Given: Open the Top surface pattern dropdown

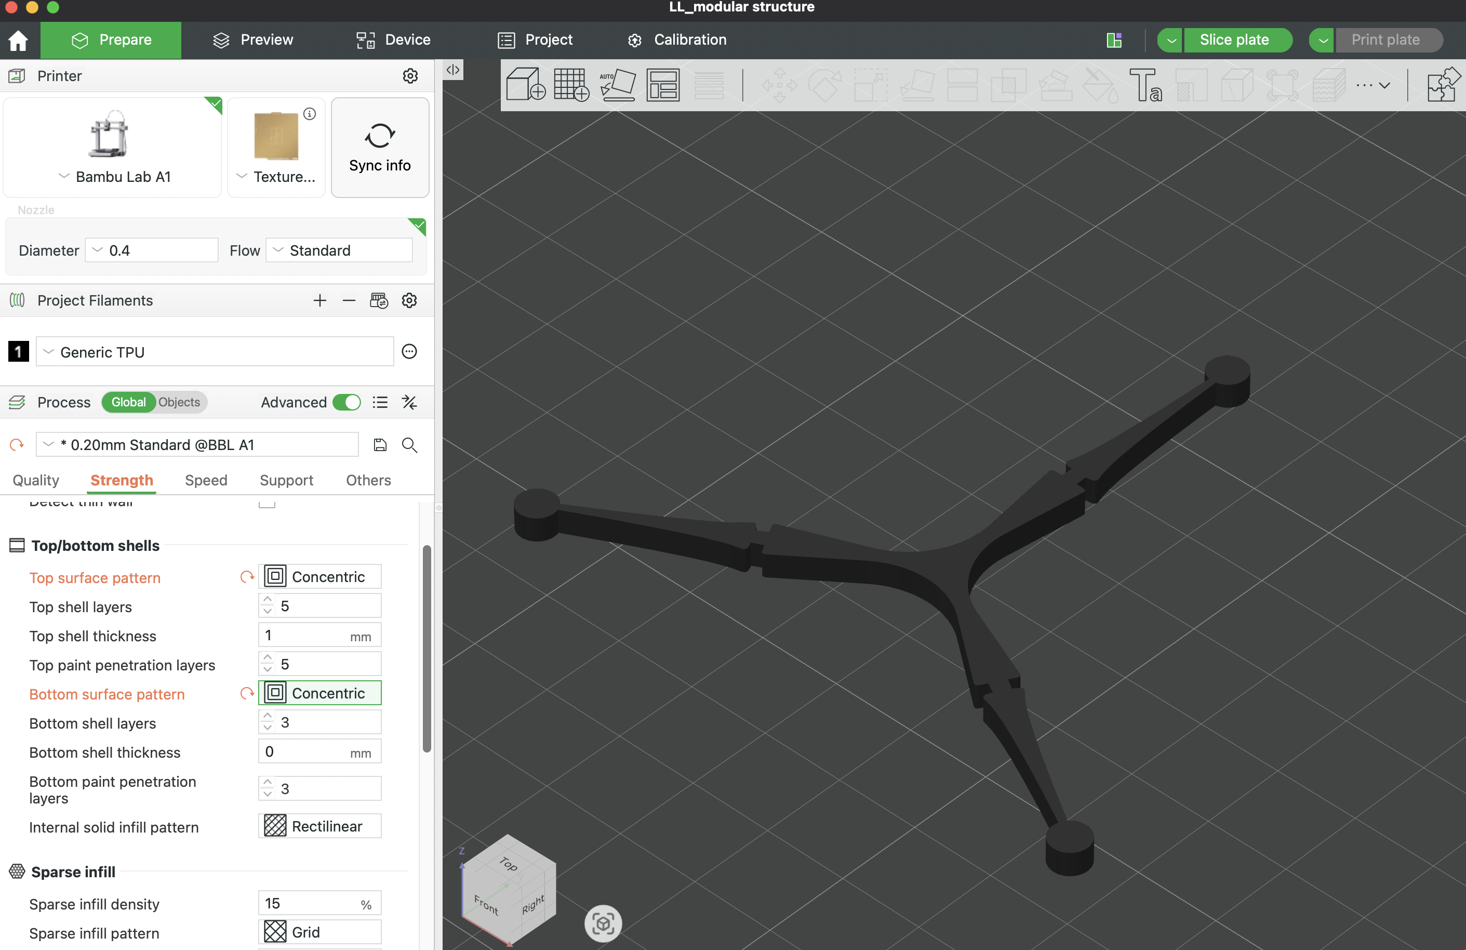Looking at the screenshot, I should tap(319, 577).
